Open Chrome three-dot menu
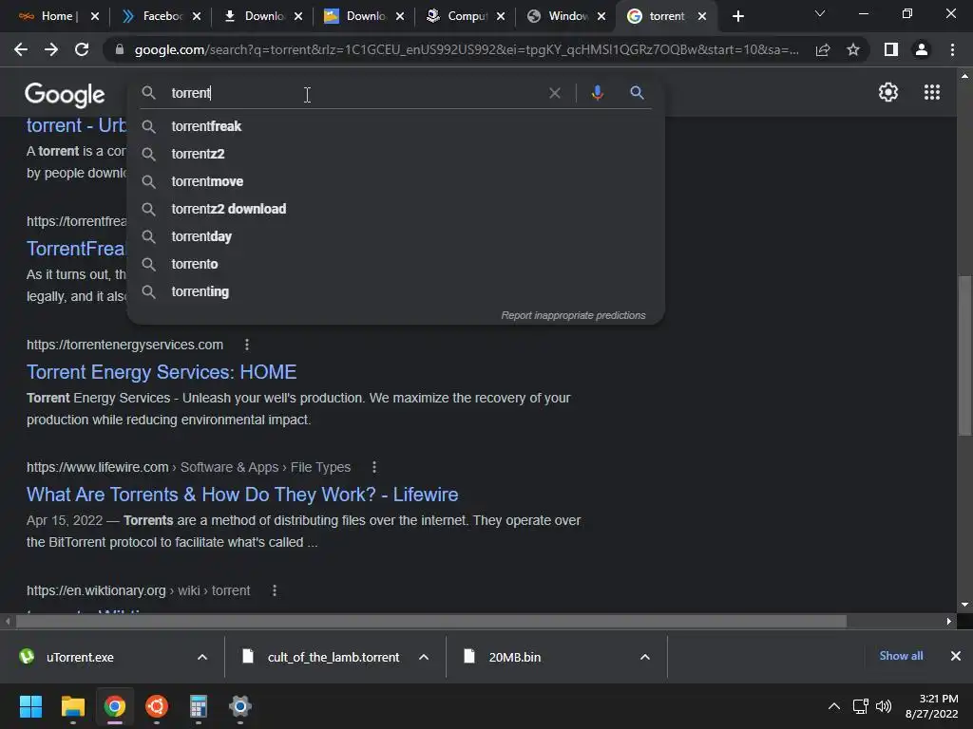The width and height of the screenshot is (973, 729). coord(952,49)
